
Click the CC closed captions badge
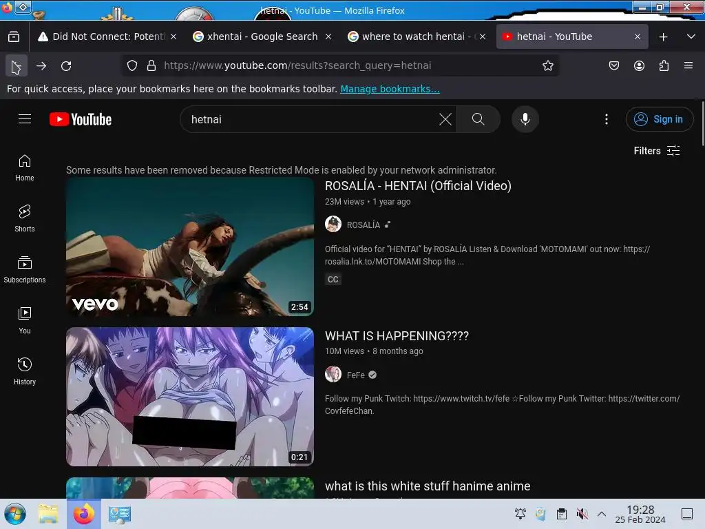point(333,280)
